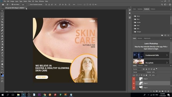Viewport: 172px width, 97px height.
Task: Create a new group in Layers panel footer
Action: pos(162,91)
